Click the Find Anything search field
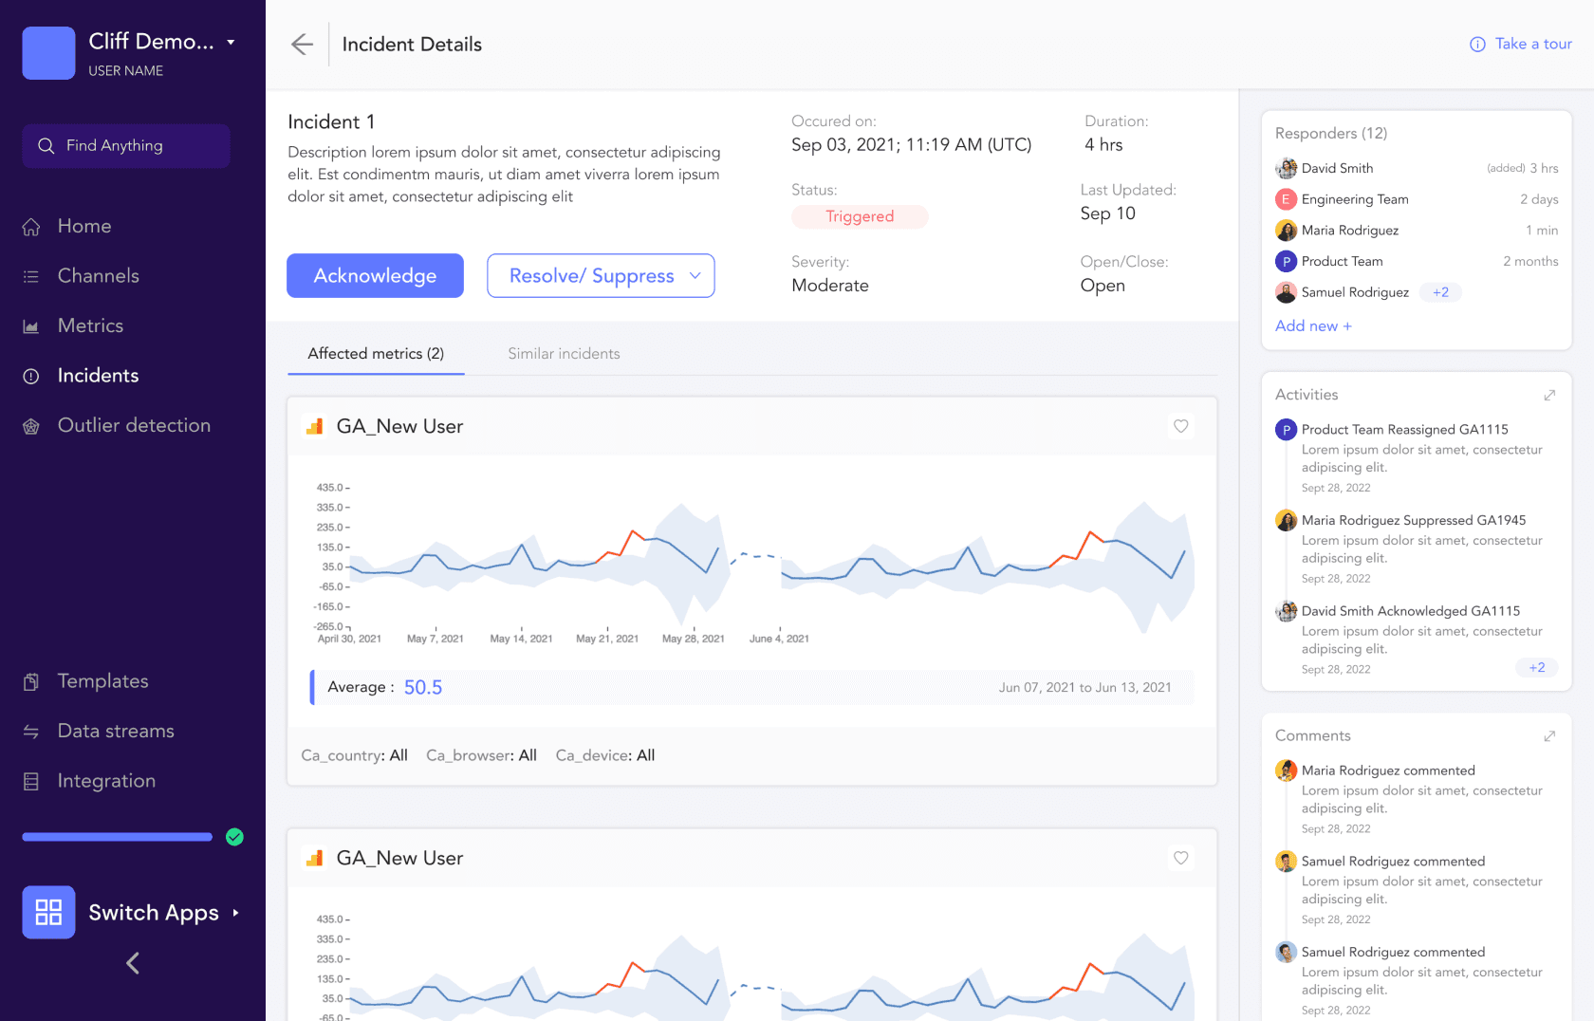This screenshot has height=1021, width=1594. click(126, 146)
